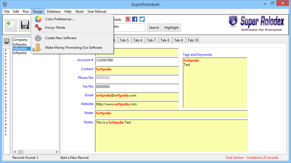Viewport: 291px width, 163px height.
Task: Switch to Tab-8
Action: 165,40
